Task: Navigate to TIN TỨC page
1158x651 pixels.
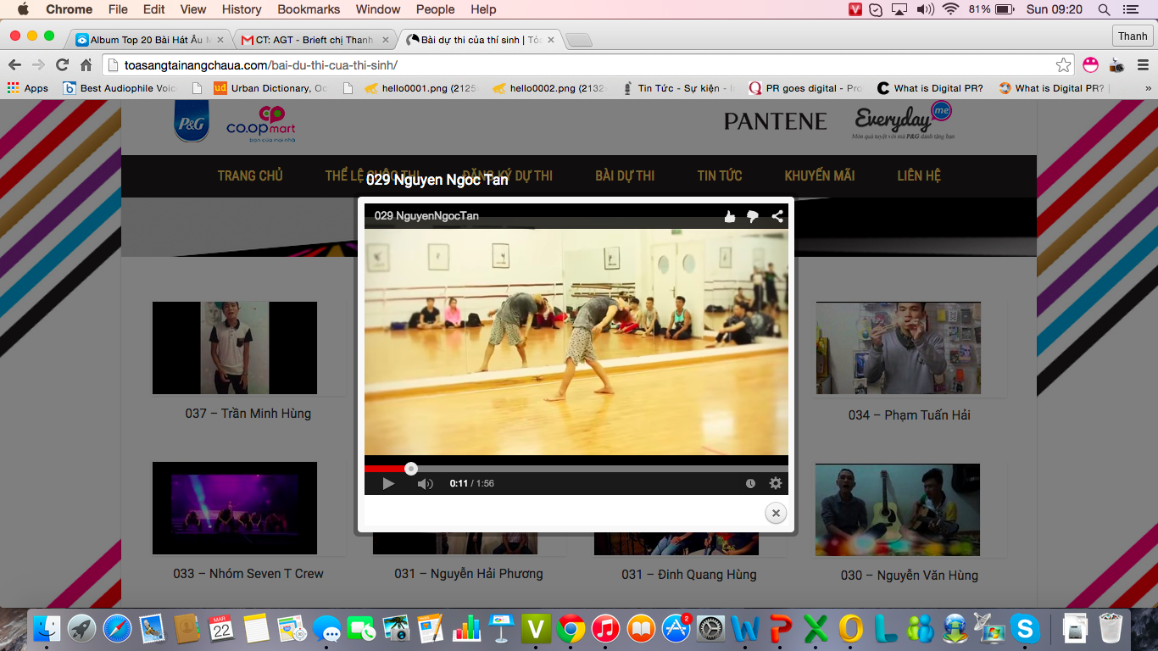Action: tap(719, 175)
